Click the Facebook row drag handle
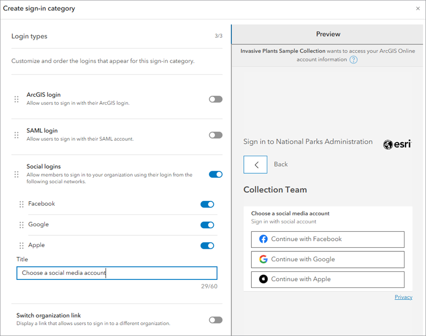 click(x=22, y=204)
